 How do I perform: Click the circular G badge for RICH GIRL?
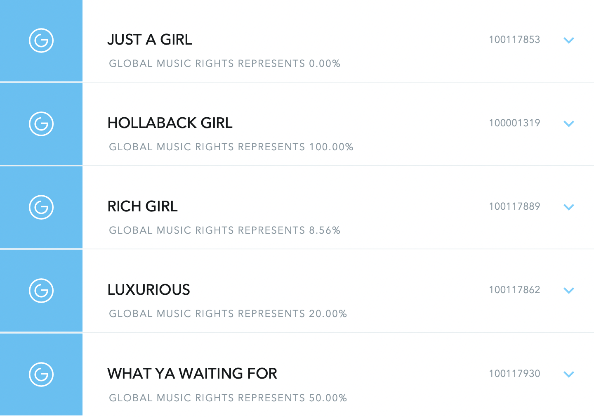41,207
